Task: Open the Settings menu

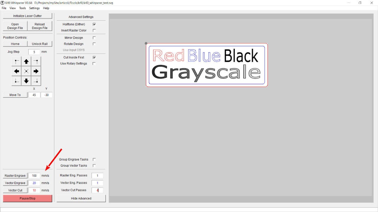Action: [x=34, y=8]
